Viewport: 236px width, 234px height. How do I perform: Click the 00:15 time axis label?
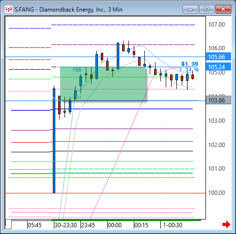[142, 225]
